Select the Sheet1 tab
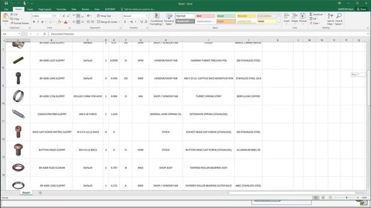The width and height of the screenshot is (371, 208). click(x=26, y=192)
